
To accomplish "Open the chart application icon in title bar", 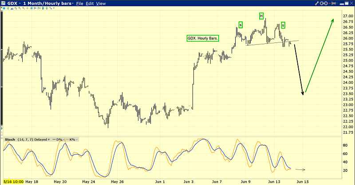I will [4, 3].
